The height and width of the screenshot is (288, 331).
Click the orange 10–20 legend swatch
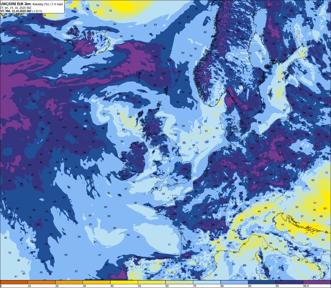(x=41, y=282)
